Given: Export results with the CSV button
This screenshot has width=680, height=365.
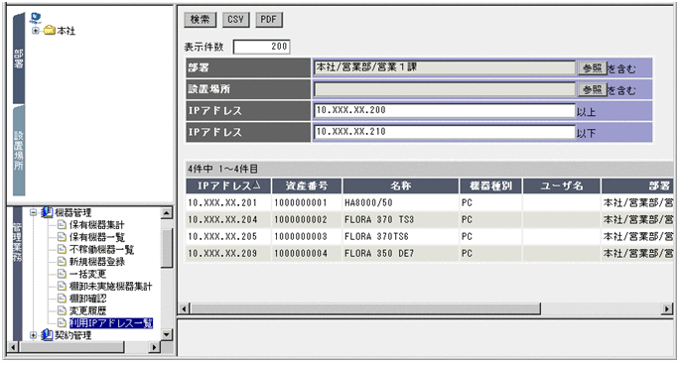Looking at the screenshot, I should (x=235, y=20).
